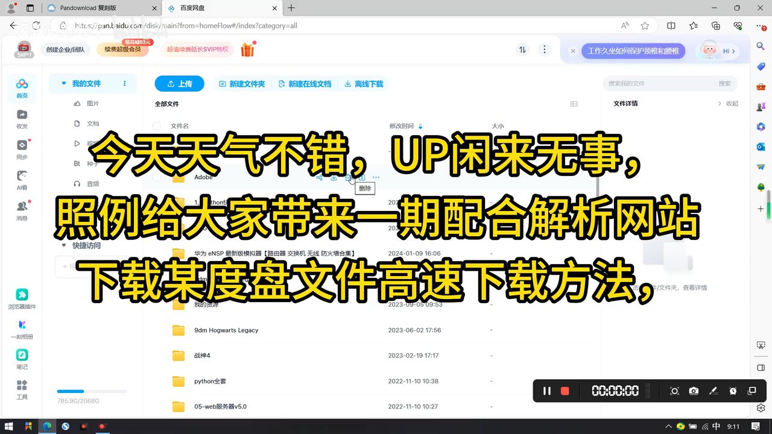Click the browser split screen icon
Image resolution: width=772 pixels, height=434 pixels.
point(671,25)
